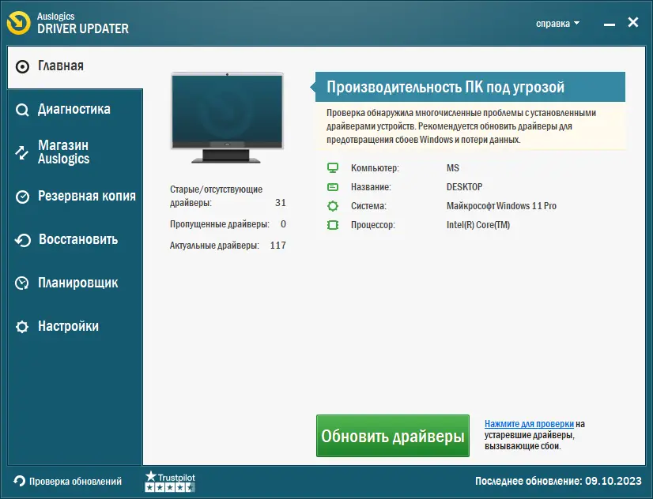653x499 pixels.
Task: Select the home icon beside Главная
Action: coord(24,66)
